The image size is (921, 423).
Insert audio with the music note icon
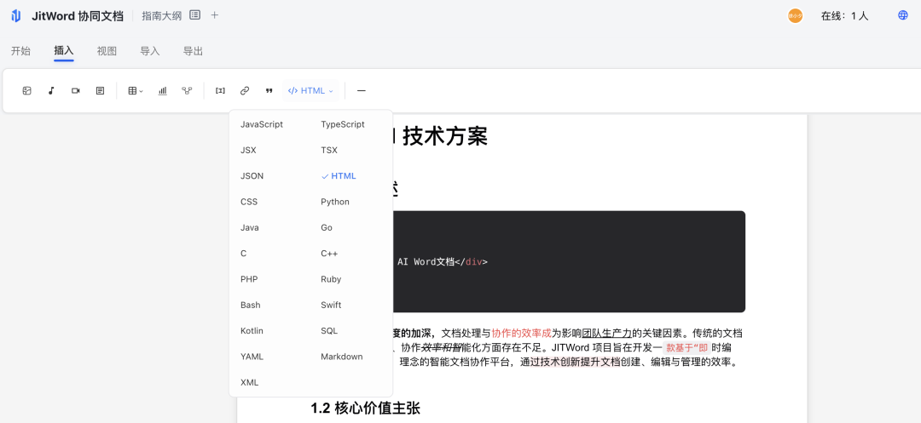51,91
